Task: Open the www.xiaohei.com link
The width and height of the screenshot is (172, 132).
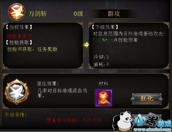Action: [152, 130]
